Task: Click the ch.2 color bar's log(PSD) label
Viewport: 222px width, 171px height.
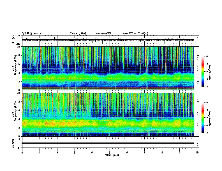Action: [210, 119]
